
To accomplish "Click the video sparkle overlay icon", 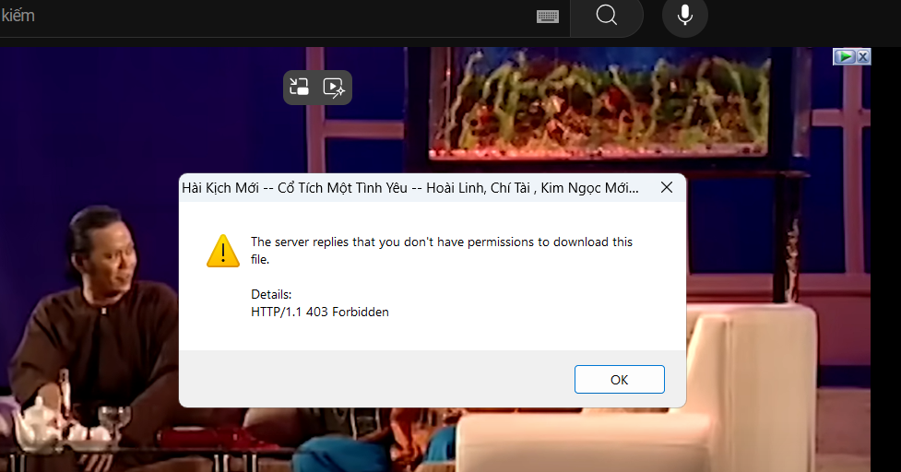I will coord(334,88).
